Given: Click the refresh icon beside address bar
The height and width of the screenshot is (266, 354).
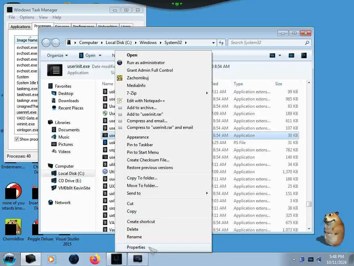Looking at the screenshot, I should pyautogui.click(x=221, y=43).
